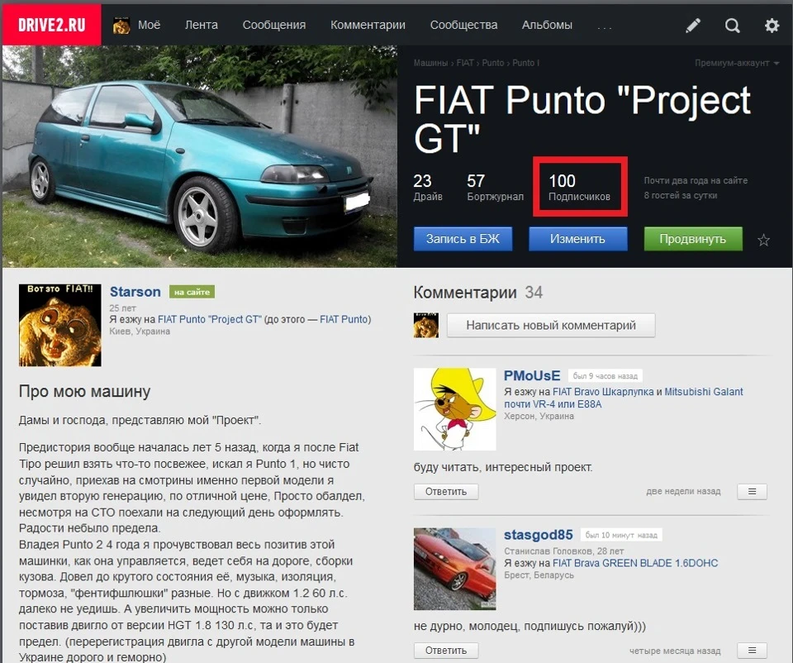The width and height of the screenshot is (793, 663).
Task: Open options menu on stasgod85 comment
Action: [752, 651]
